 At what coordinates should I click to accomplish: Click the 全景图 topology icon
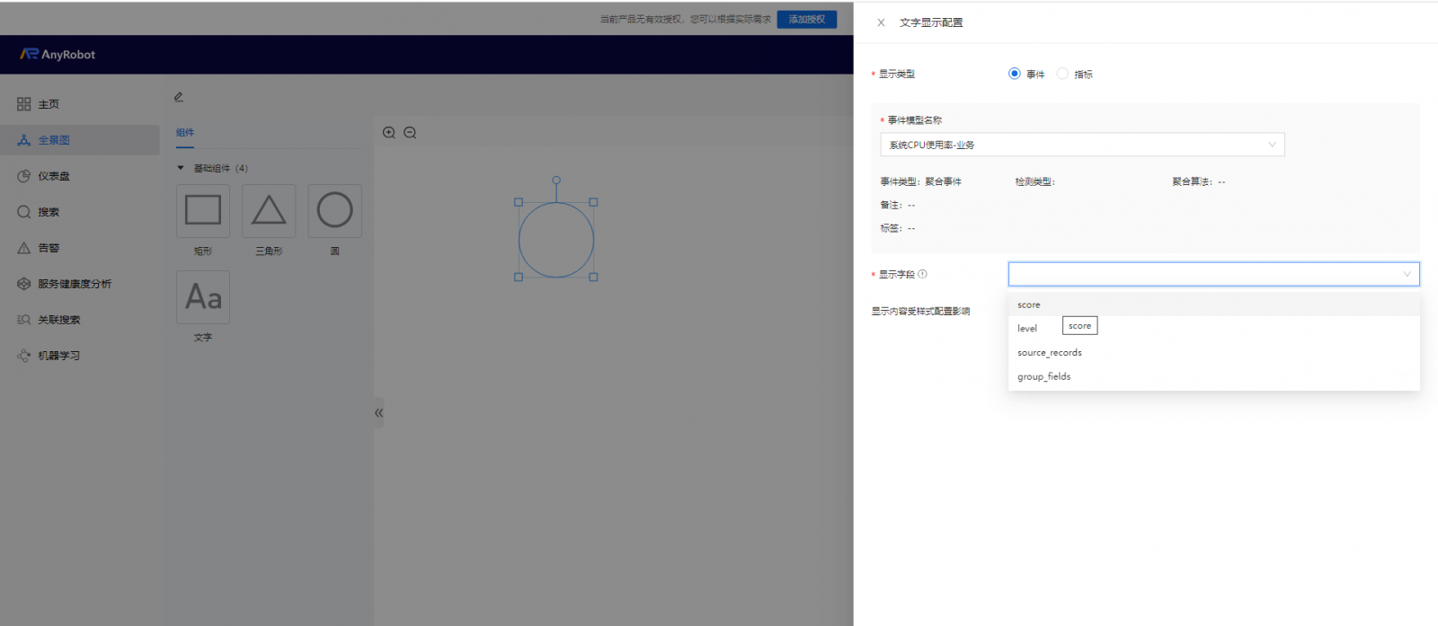(x=24, y=140)
